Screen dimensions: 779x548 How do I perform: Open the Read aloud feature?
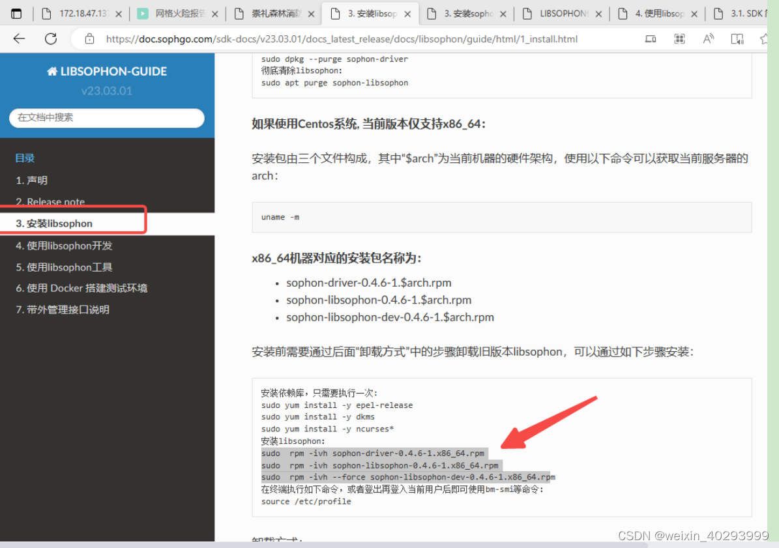(x=708, y=38)
